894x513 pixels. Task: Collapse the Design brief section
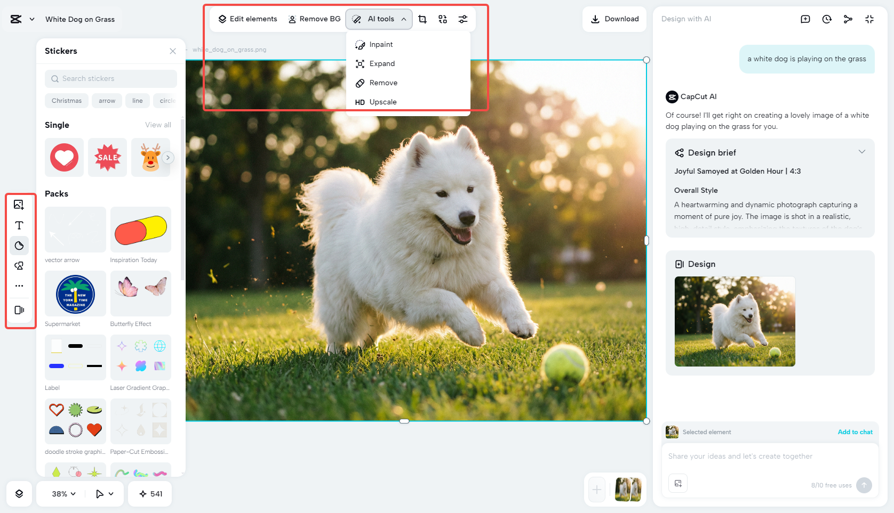pos(861,152)
